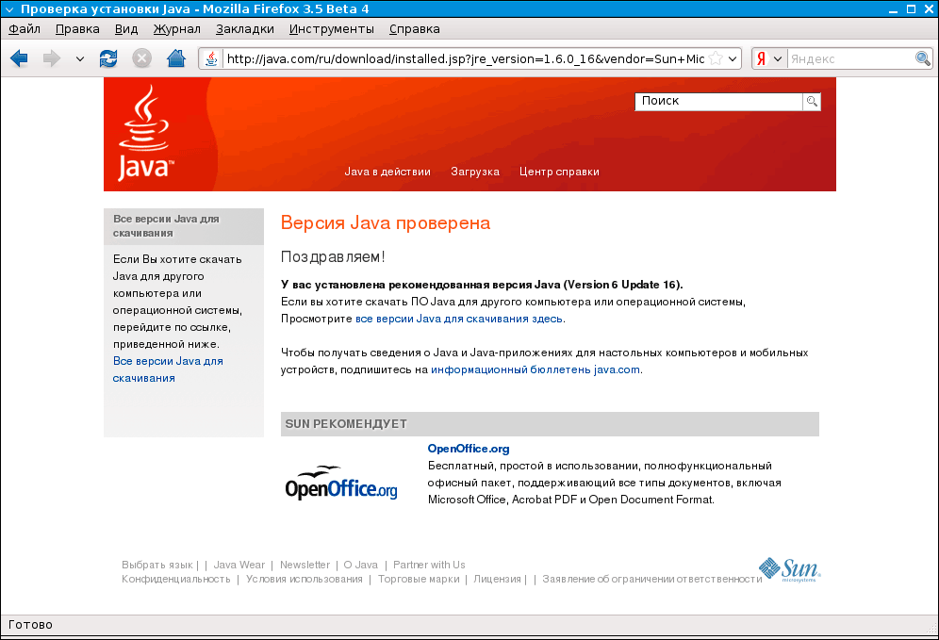Image resolution: width=939 pixels, height=640 pixels.
Task: Minimize the Firefox window
Action: 894,9
